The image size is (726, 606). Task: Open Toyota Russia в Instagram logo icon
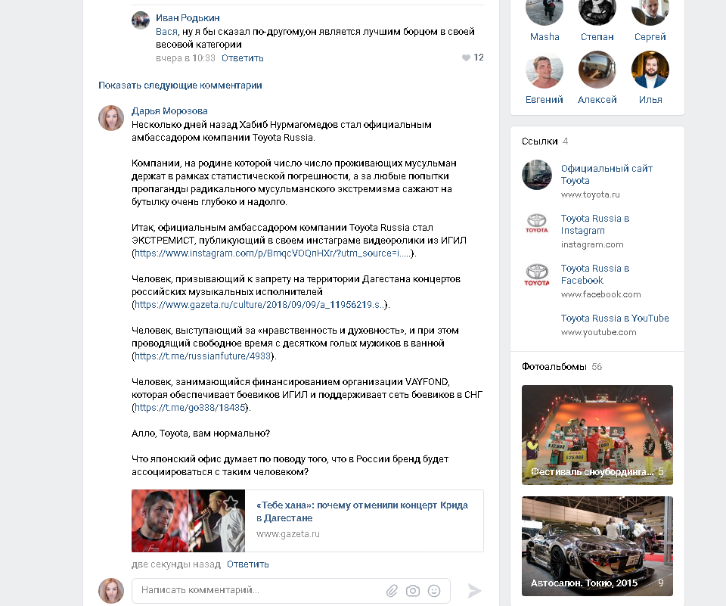click(537, 223)
